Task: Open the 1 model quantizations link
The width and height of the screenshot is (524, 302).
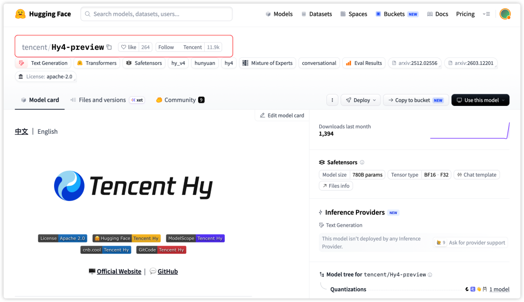Action: click(499, 289)
